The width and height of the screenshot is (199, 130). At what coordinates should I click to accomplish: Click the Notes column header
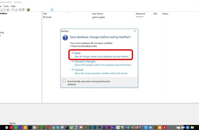pos(165,14)
